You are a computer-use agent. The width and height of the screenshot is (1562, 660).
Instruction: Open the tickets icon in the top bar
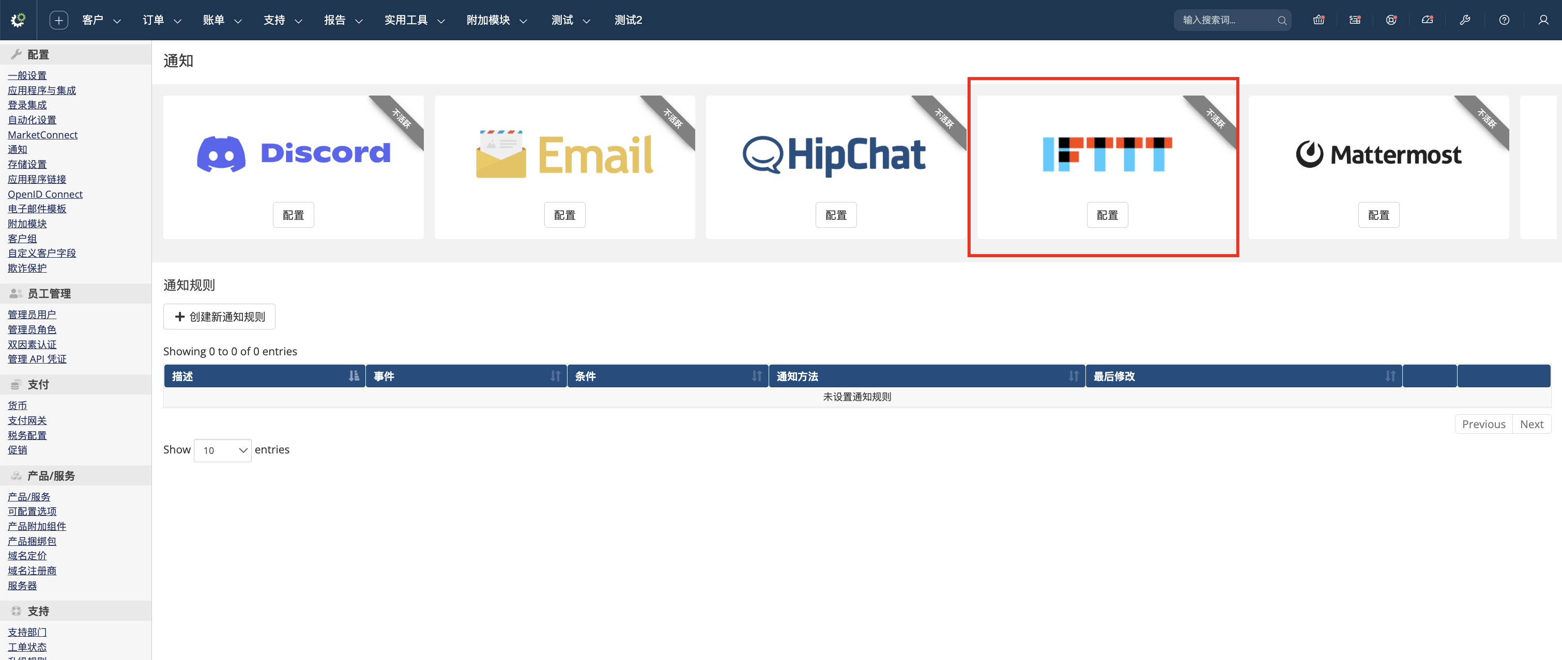[x=1355, y=20]
